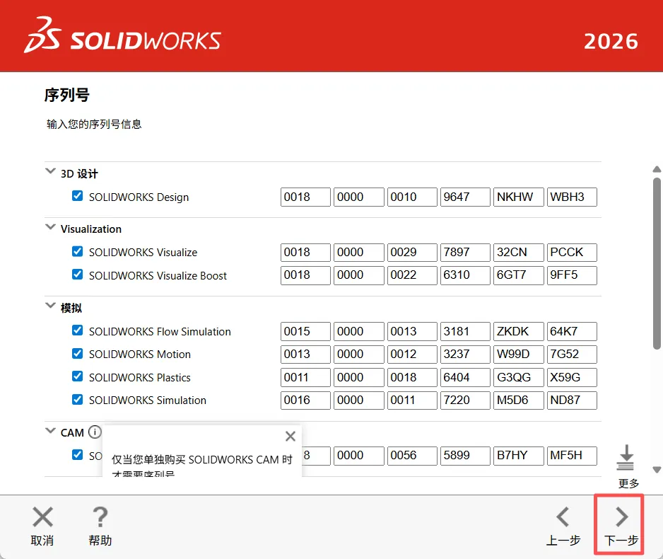The image size is (663, 559).
Task: Click Visualize Boost field 6GT7
Action: pyautogui.click(x=518, y=275)
